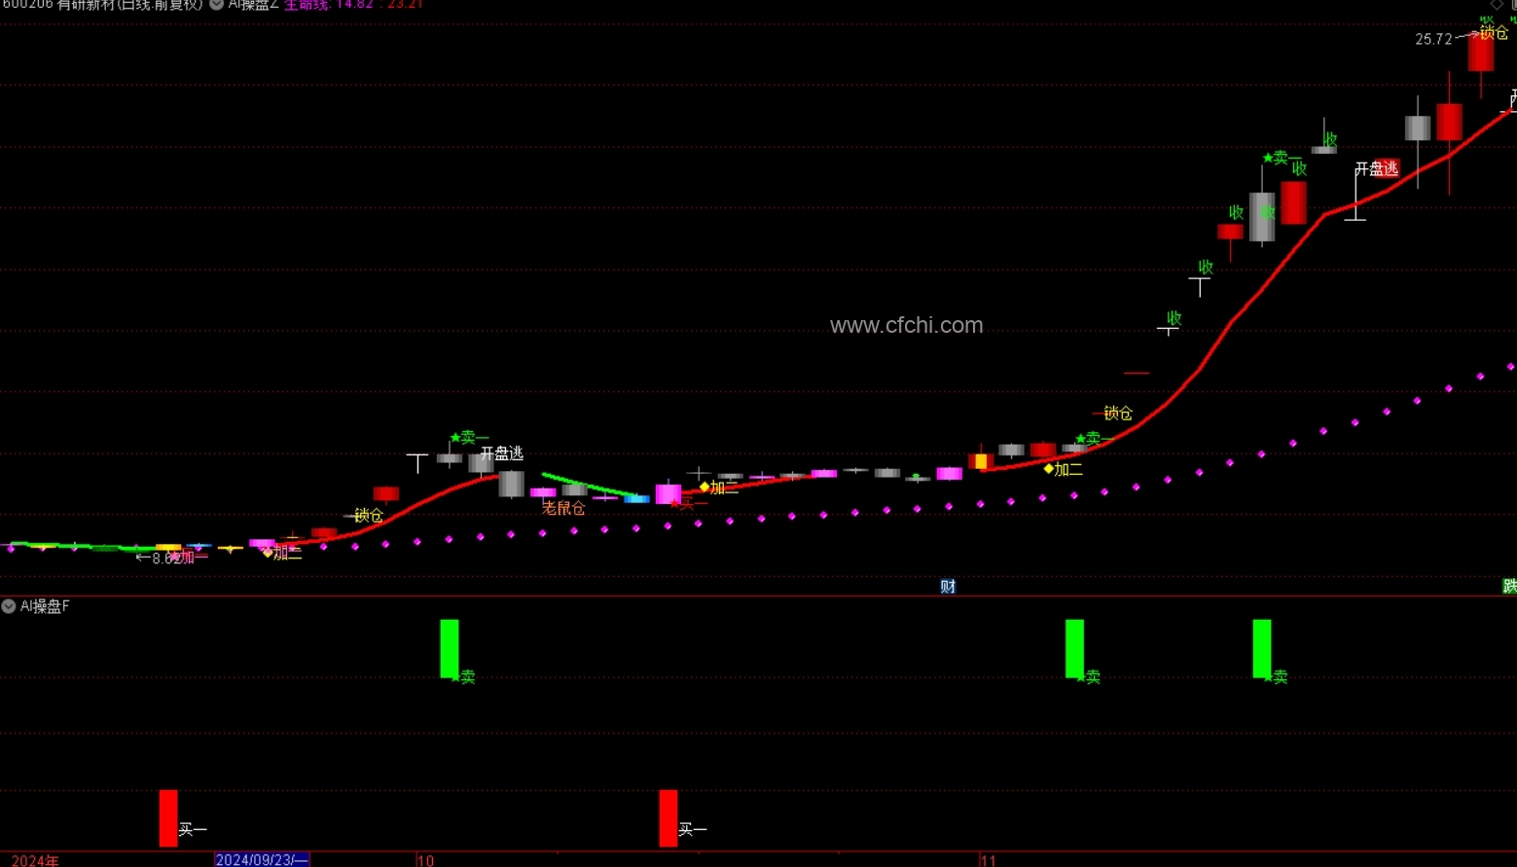Click the 2024年 year label on axis
1517x867 pixels.
35,860
